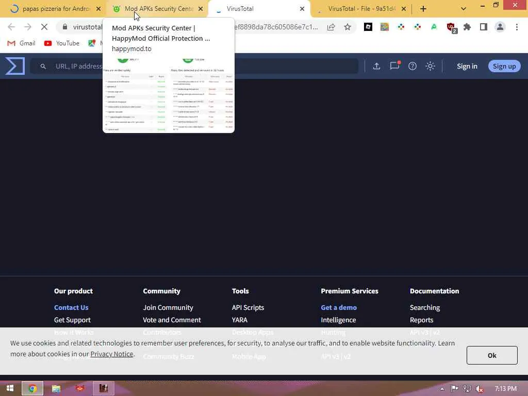Click the share page icon in address bar

point(331,27)
